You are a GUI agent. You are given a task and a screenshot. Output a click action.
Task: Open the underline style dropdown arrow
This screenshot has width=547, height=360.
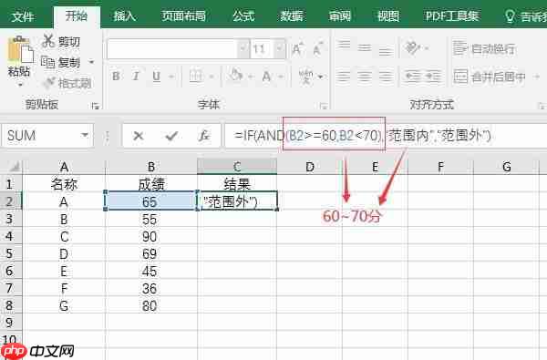(x=171, y=77)
